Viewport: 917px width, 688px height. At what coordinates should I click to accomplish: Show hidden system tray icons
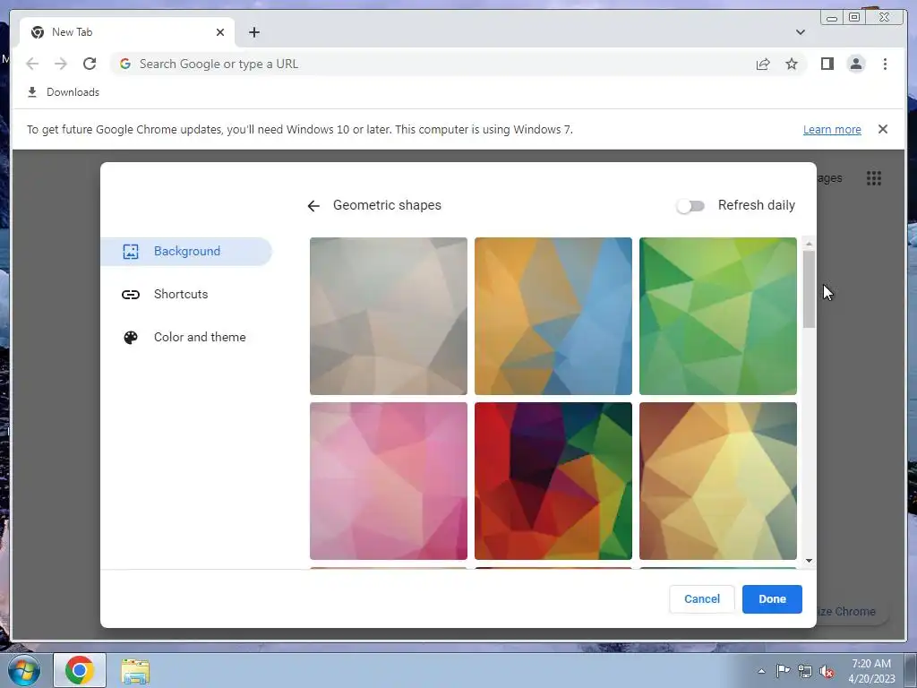point(761,671)
